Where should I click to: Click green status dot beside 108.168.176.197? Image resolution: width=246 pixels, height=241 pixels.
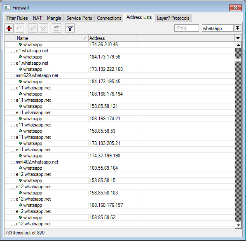(20, 205)
